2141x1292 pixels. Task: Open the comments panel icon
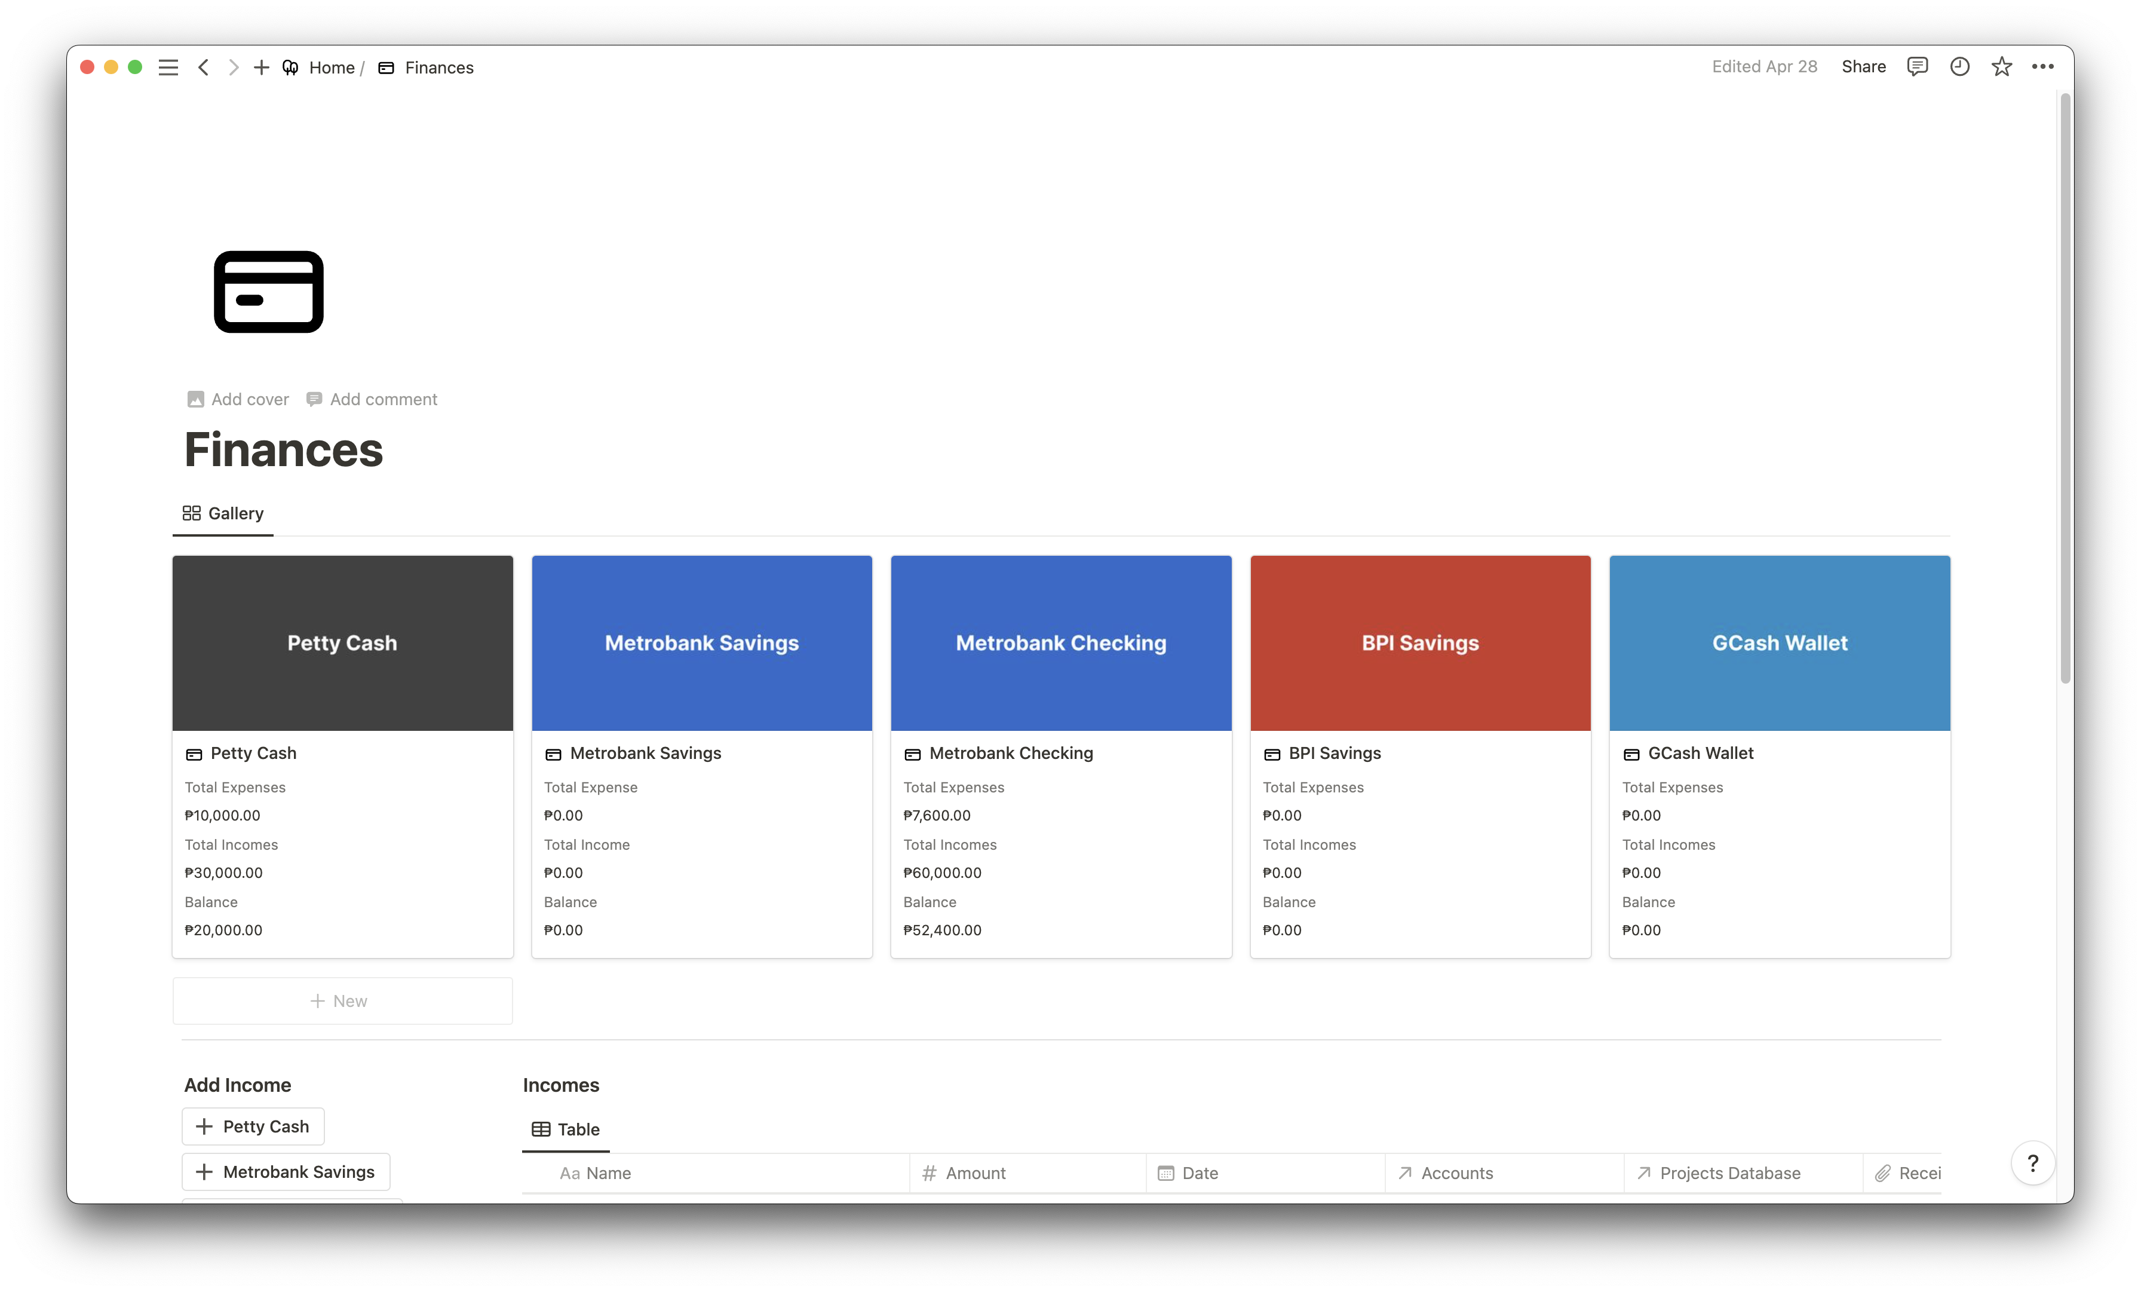[1917, 67]
